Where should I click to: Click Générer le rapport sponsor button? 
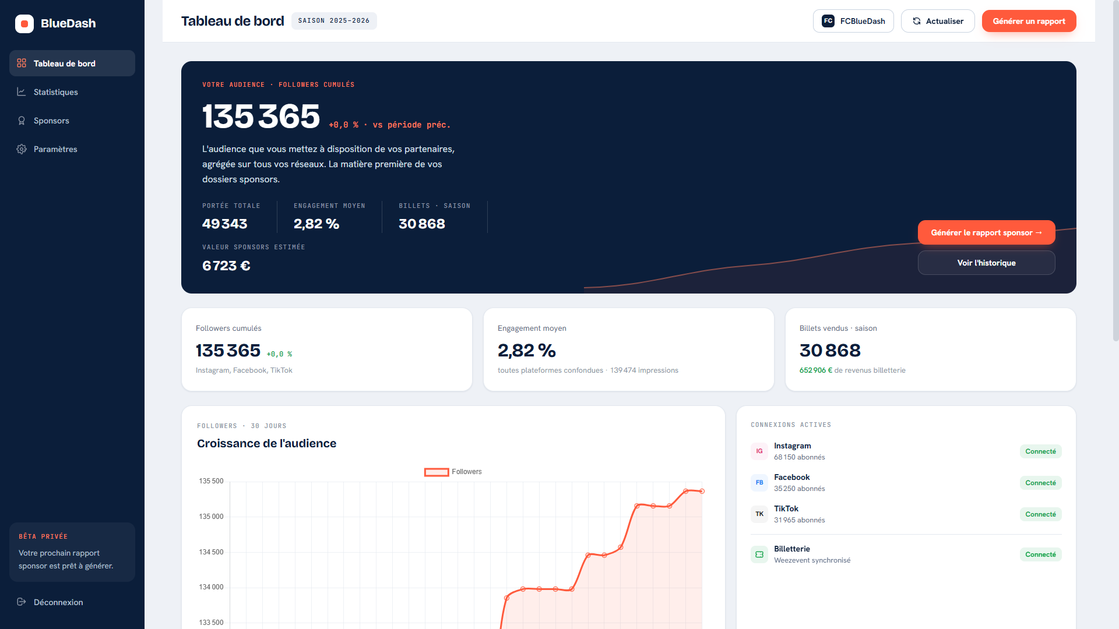pos(987,232)
